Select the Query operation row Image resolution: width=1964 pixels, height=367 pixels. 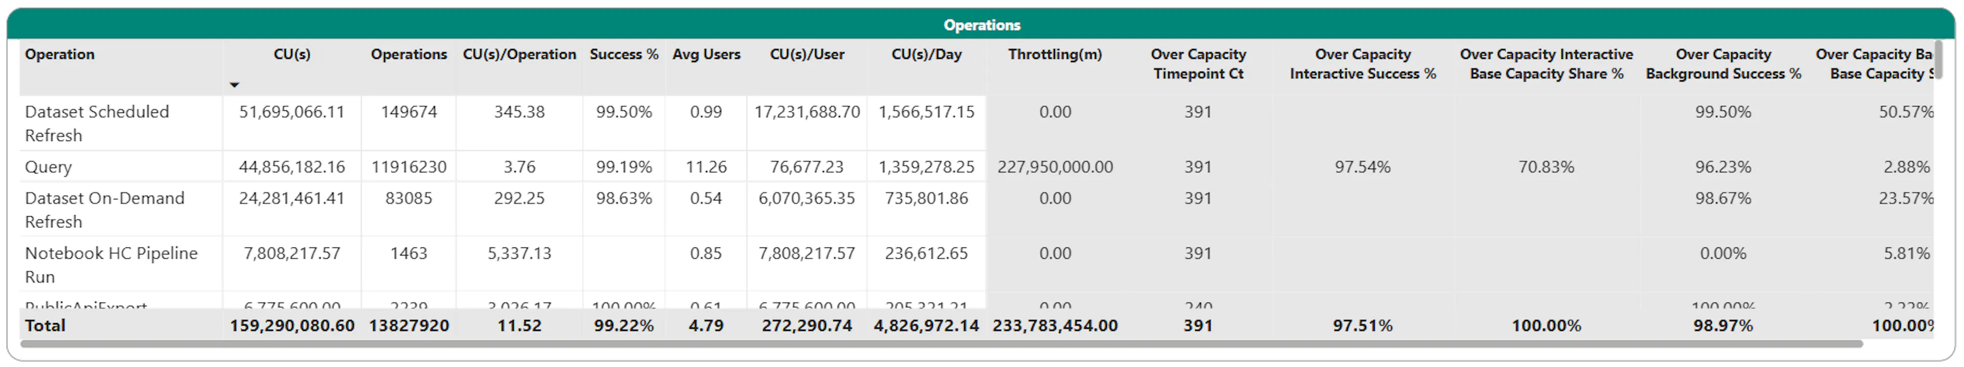pyautogui.click(x=976, y=166)
